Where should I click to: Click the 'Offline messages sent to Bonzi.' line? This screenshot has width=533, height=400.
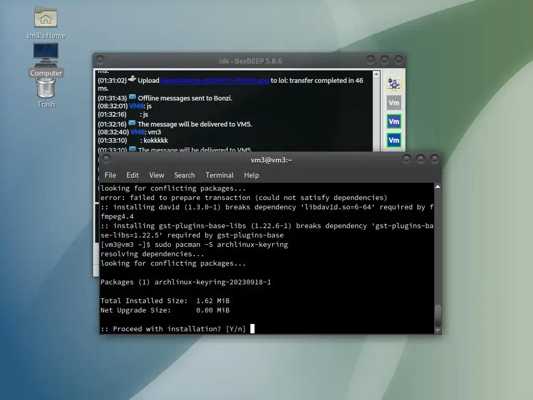(185, 98)
